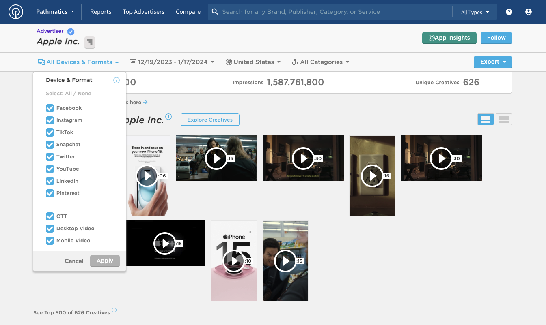Open the United States country dropdown
This screenshot has width=546, height=325.
pos(253,62)
